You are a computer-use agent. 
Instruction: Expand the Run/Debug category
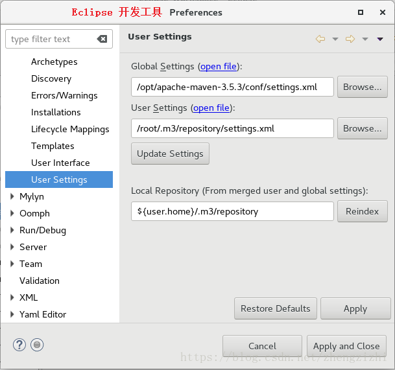click(12, 230)
